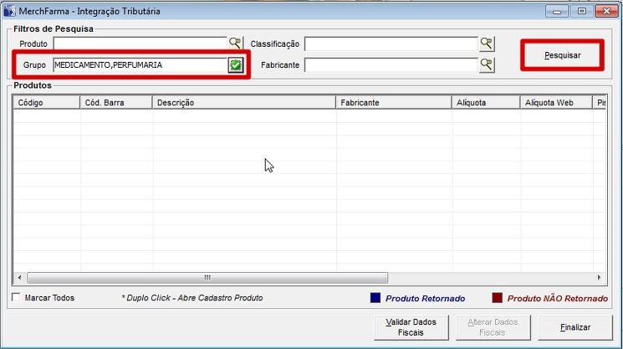
Task: Click the dark red Produto NÃO Retornado square
Action: point(497,298)
